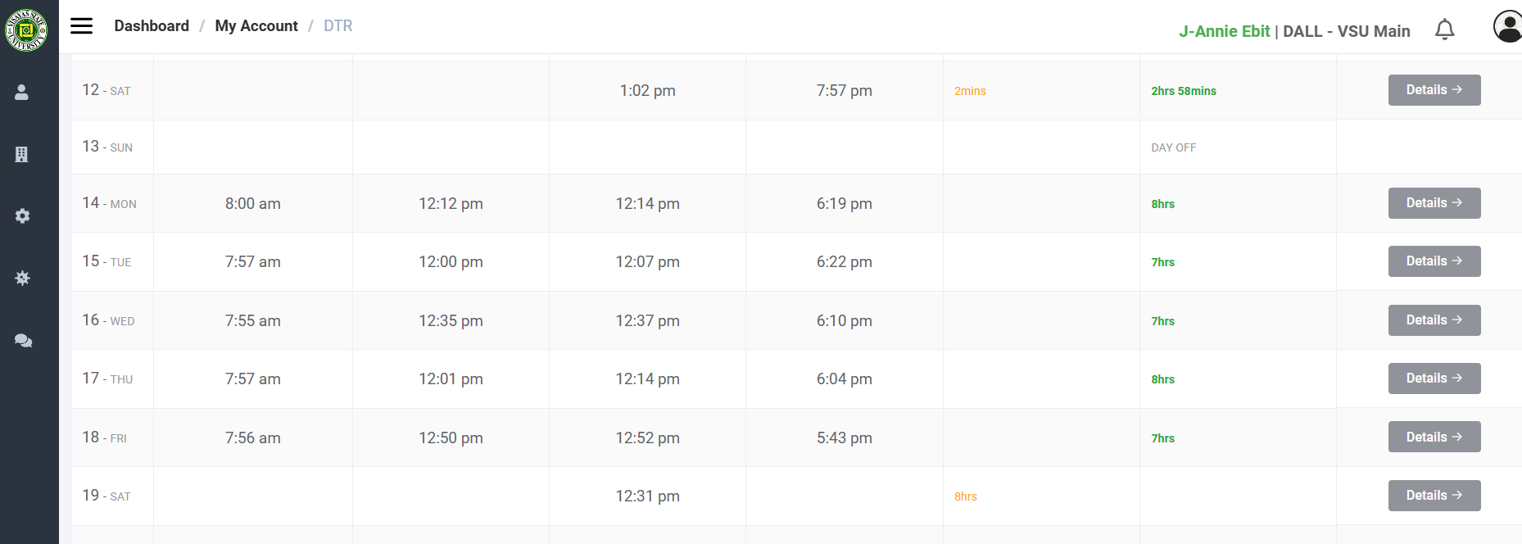This screenshot has height=544, width=1522.
Task: View Details for 18 - FRI
Action: (1434, 437)
